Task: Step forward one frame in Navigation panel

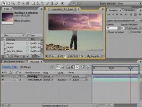Action: (121, 15)
